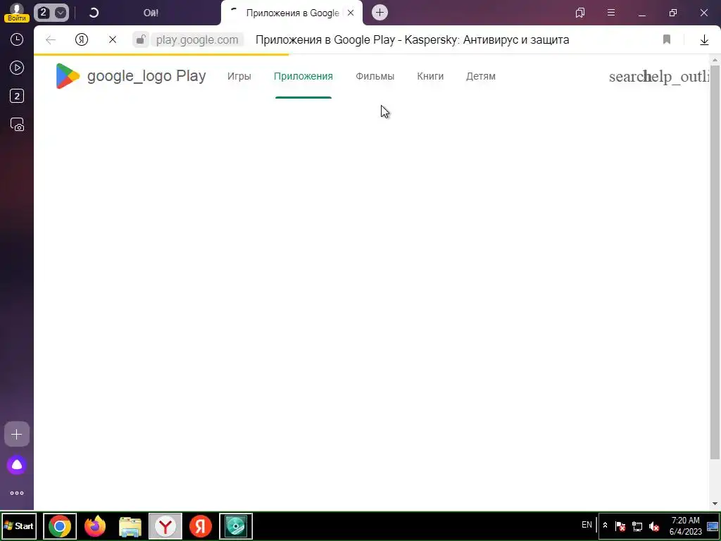Open Yandex home page Я button
The width and height of the screenshot is (721, 541).
82,40
